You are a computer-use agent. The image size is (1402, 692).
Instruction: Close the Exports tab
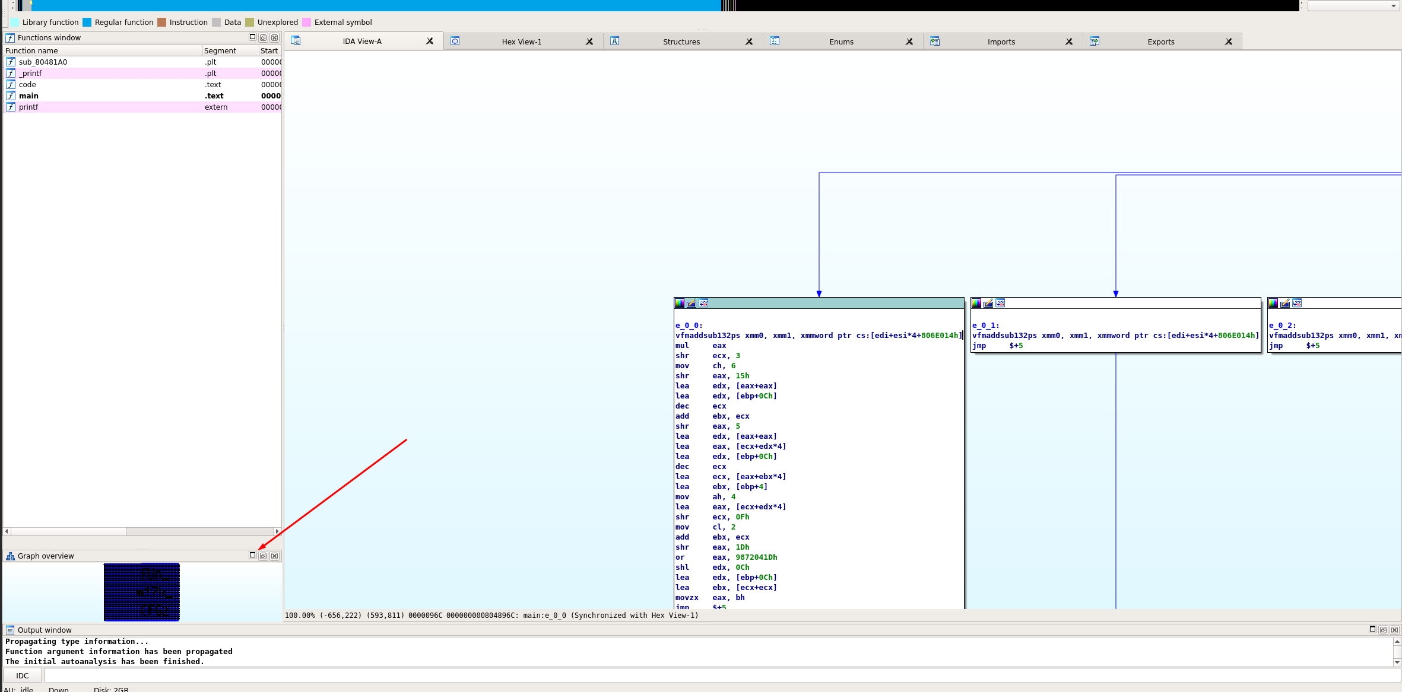pos(1229,42)
